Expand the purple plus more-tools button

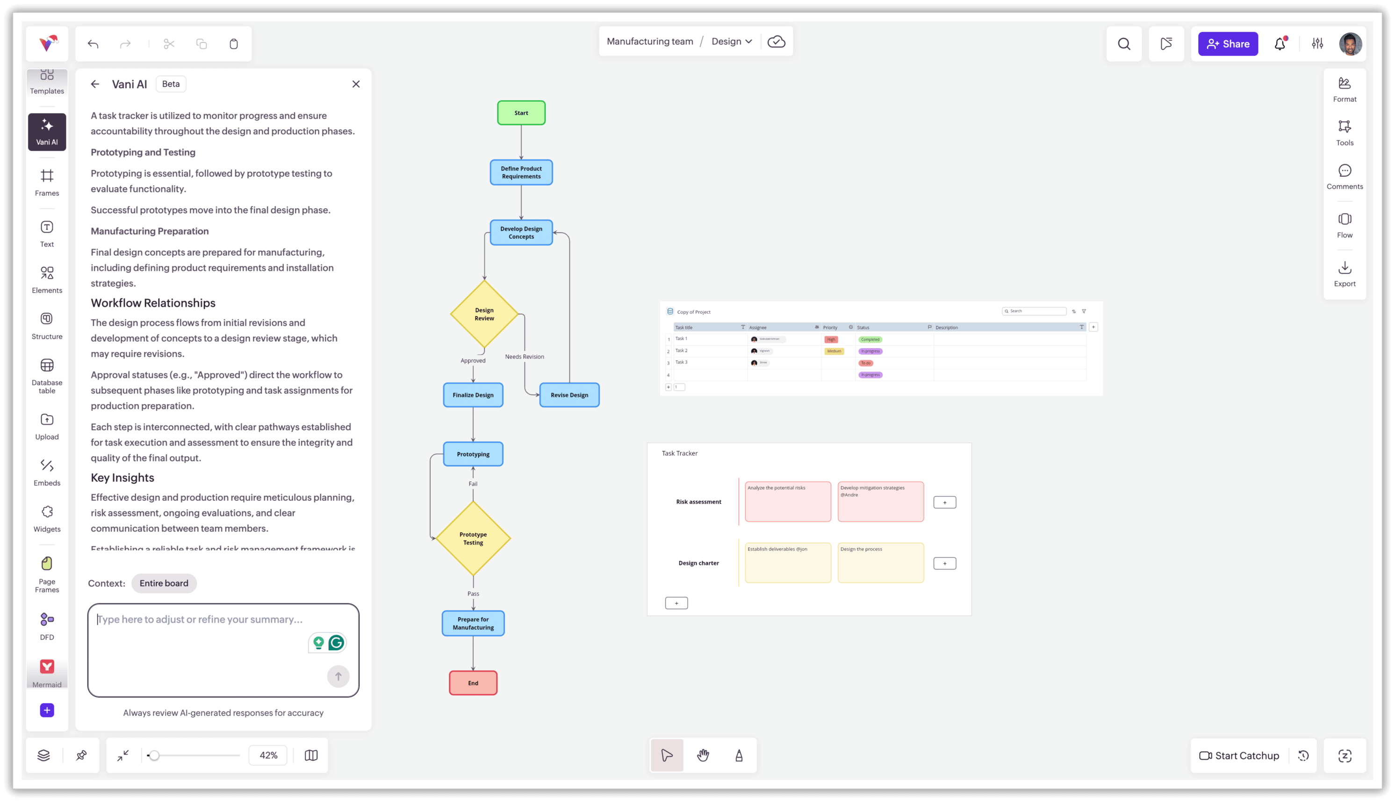point(47,710)
